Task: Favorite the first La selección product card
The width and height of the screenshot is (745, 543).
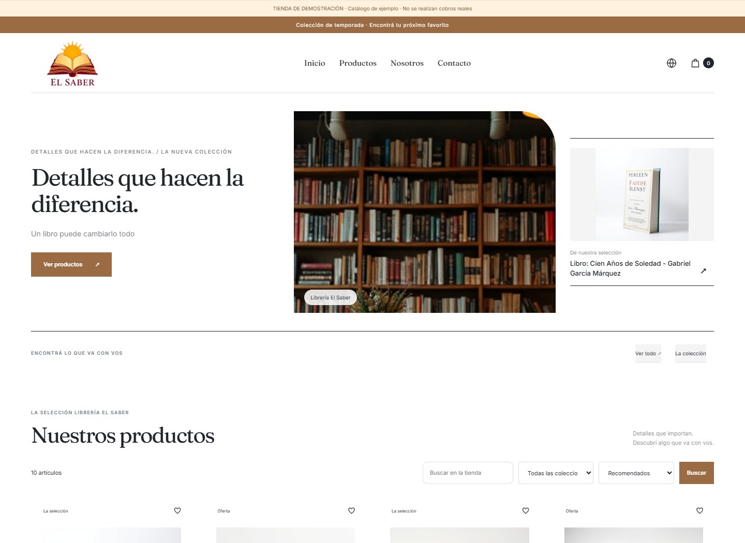Action: 177,510
